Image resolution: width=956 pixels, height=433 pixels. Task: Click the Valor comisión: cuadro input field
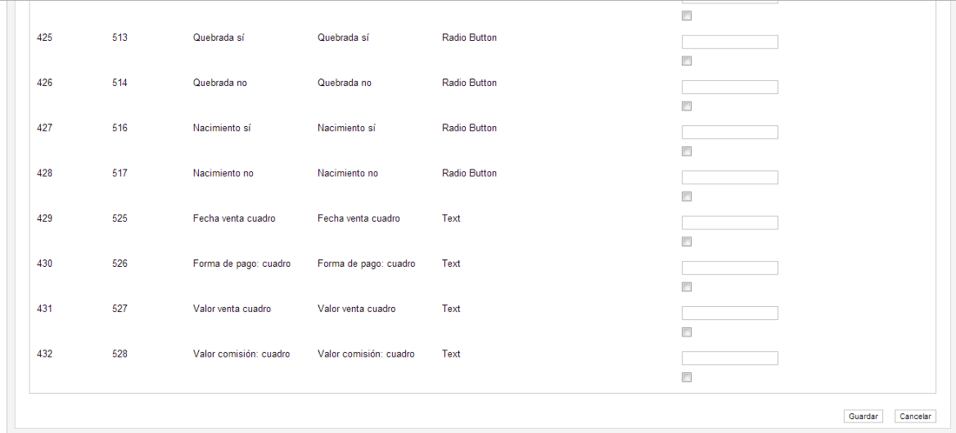730,358
